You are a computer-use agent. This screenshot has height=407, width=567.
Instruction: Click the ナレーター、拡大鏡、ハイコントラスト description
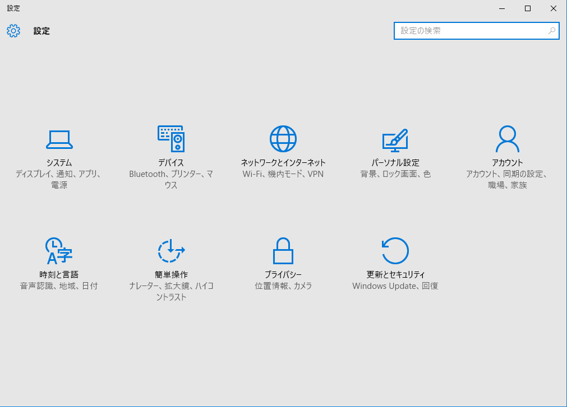171,291
